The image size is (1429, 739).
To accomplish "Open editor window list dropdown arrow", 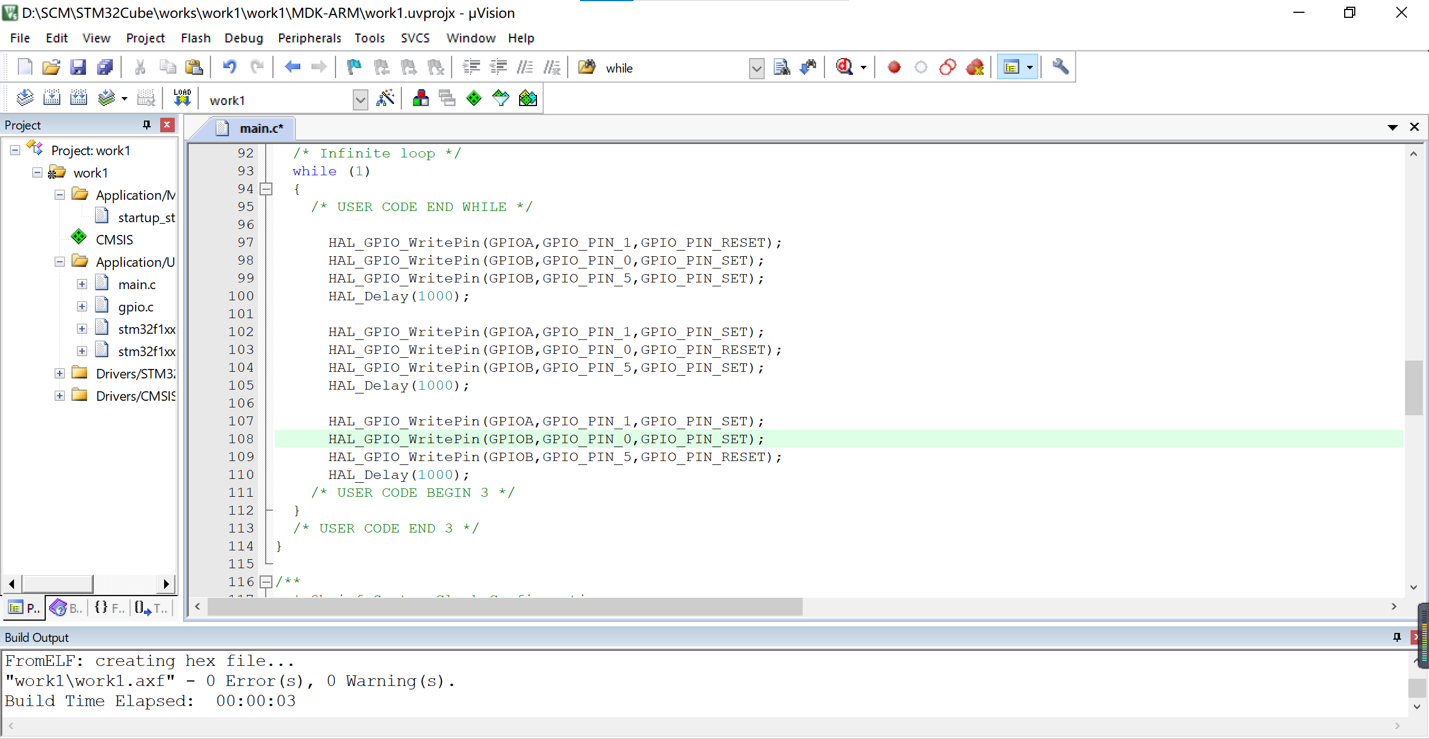I will (x=1393, y=127).
